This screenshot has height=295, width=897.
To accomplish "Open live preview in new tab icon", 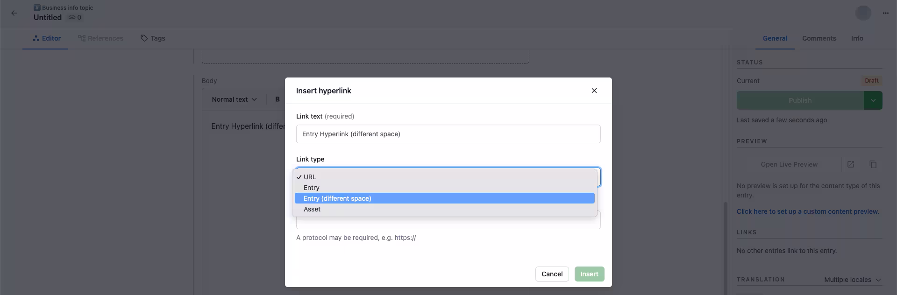I will pos(851,164).
